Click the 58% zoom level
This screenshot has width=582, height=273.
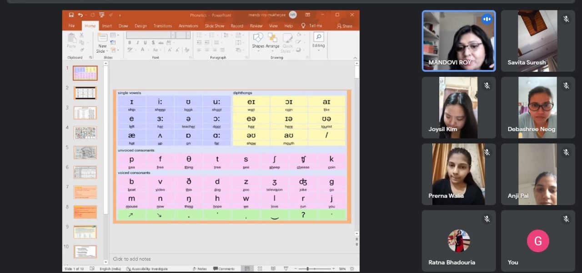click(x=342, y=269)
